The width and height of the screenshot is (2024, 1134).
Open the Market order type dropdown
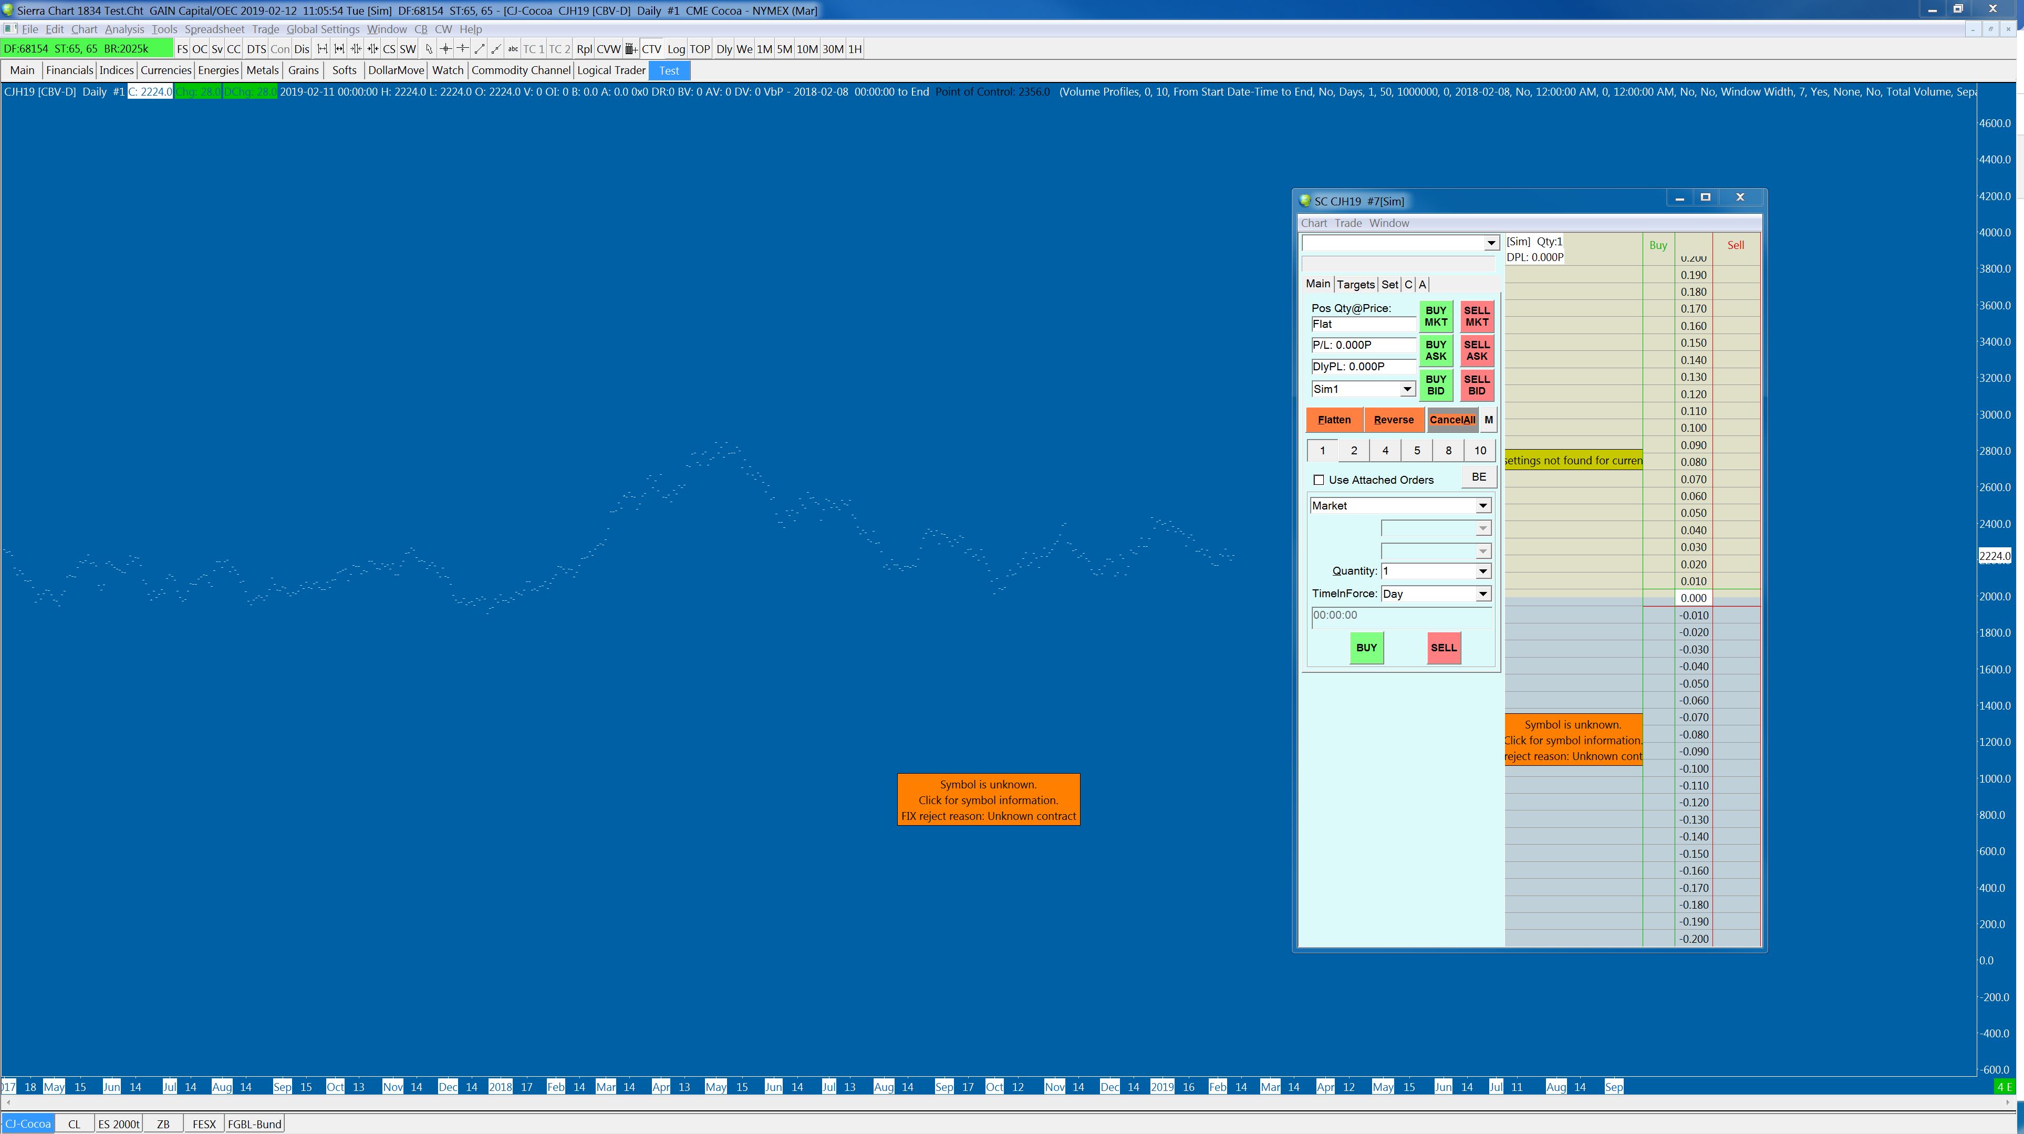(1482, 506)
